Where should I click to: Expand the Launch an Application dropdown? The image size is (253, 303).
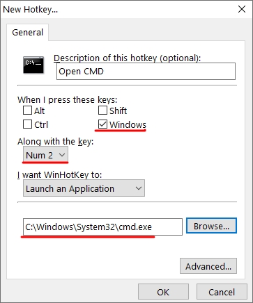84,188
